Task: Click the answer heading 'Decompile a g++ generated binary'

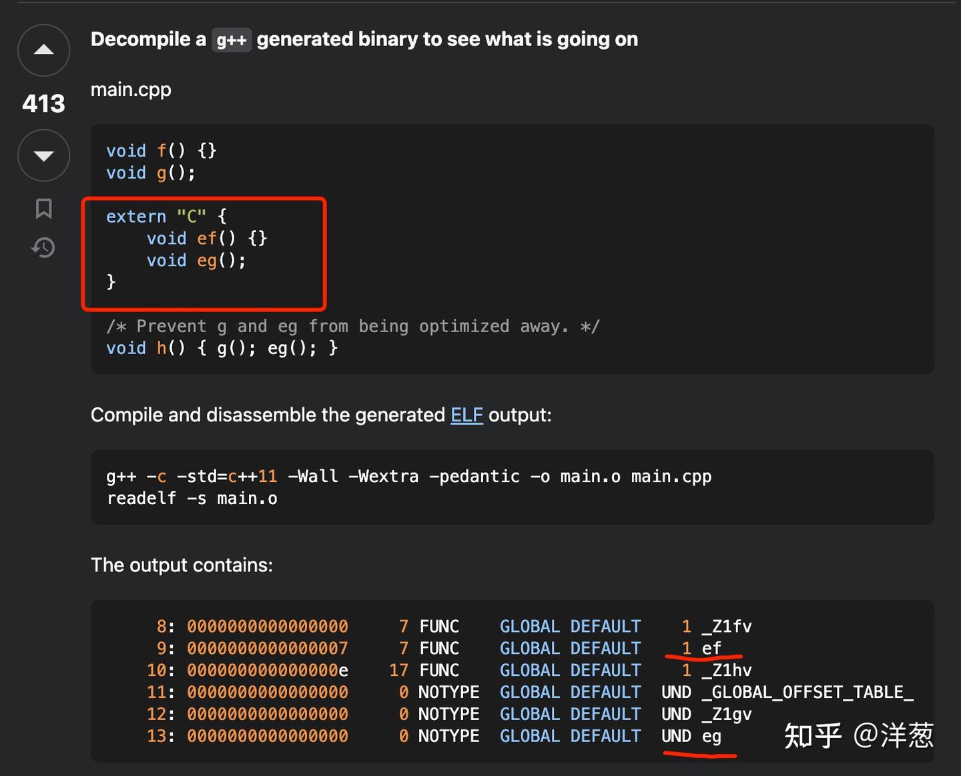Action: coord(364,39)
